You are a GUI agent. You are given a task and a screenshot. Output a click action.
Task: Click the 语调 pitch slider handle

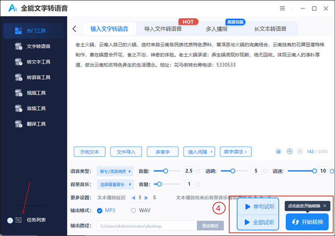pos(233,171)
